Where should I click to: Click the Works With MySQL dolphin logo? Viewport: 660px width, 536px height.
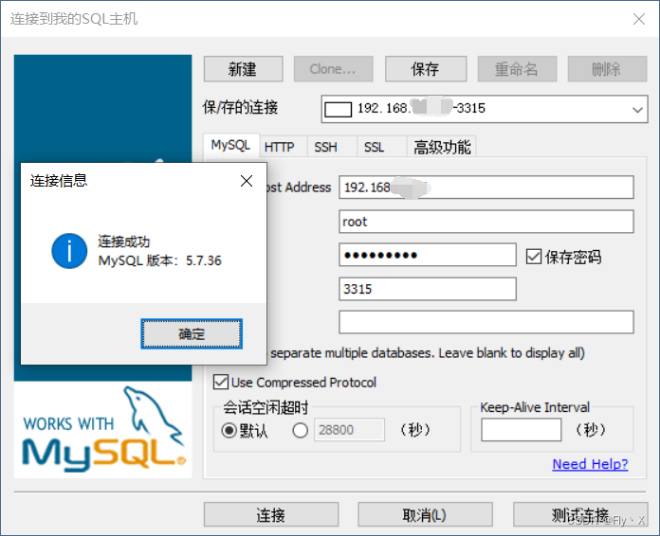point(103,430)
